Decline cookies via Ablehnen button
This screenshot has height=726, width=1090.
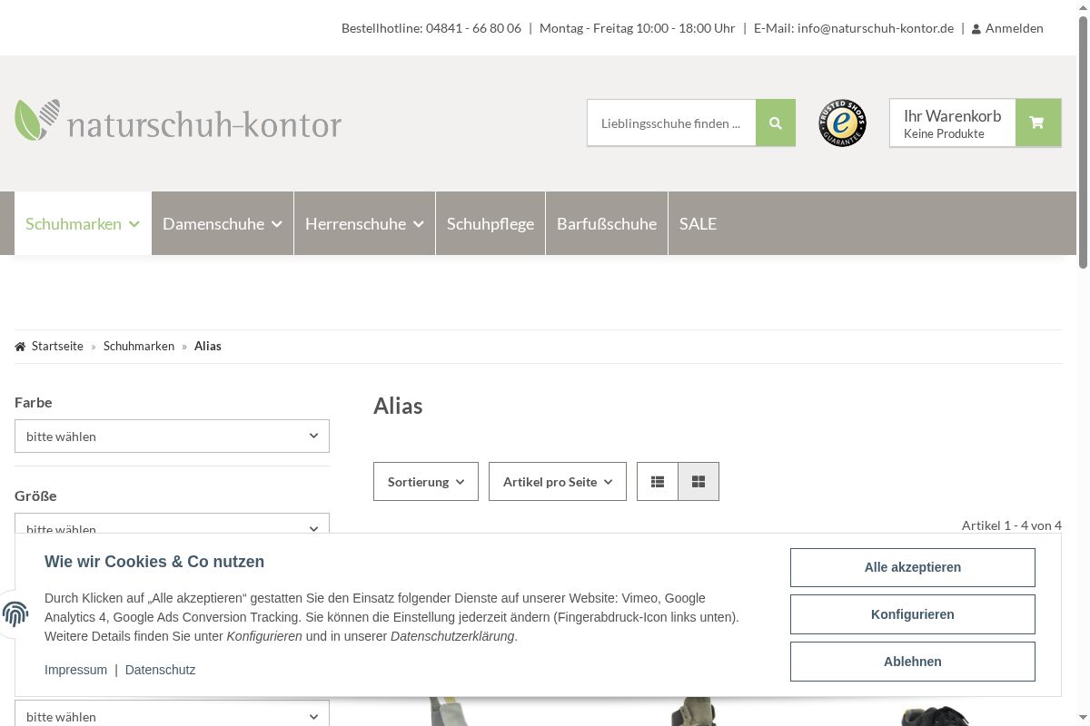912,662
